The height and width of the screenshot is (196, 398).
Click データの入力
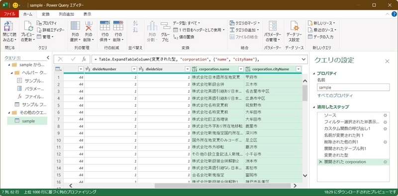(x=320, y=37)
